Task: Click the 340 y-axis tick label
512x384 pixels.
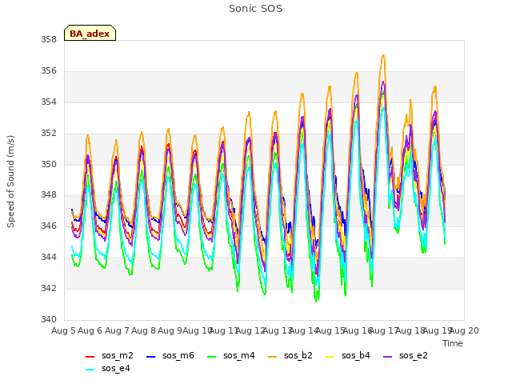Action: (49, 319)
